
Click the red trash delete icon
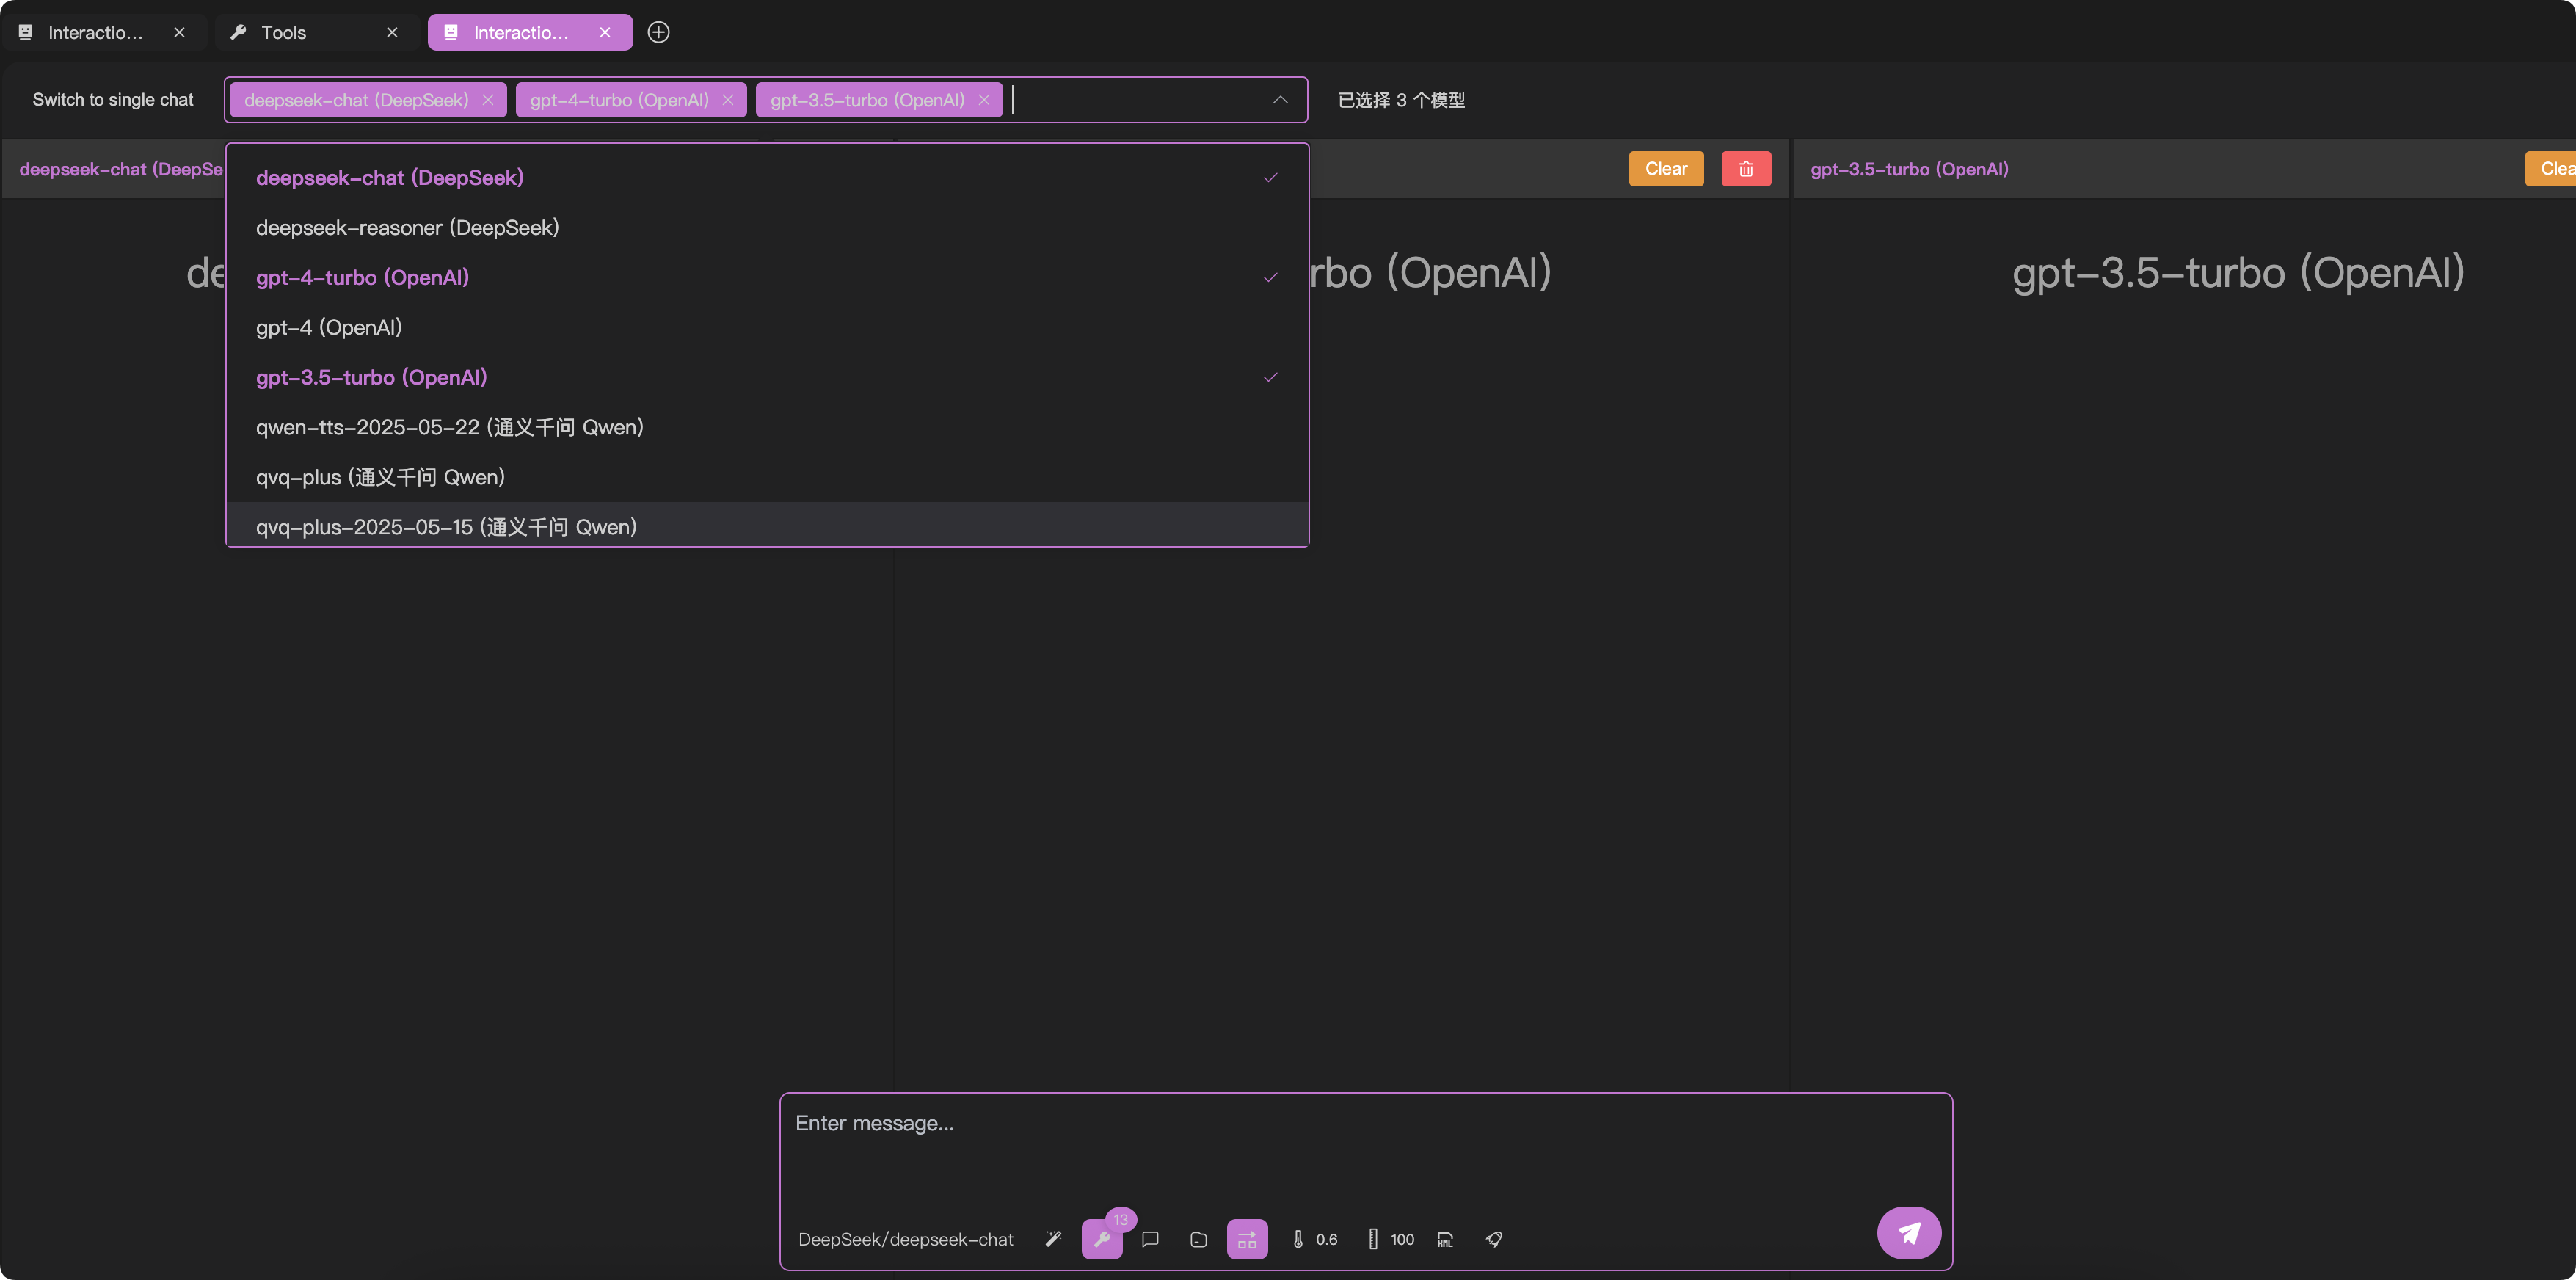[x=1746, y=169]
